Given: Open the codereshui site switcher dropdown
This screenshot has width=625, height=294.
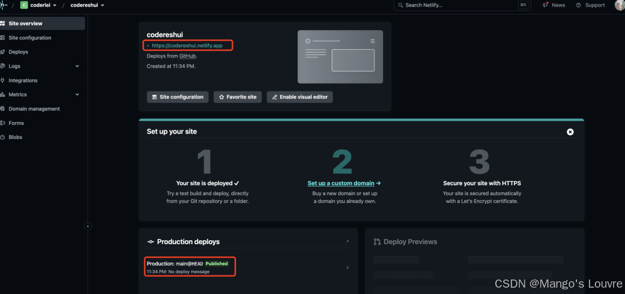Looking at the screenshot, I should click(87, 5).
